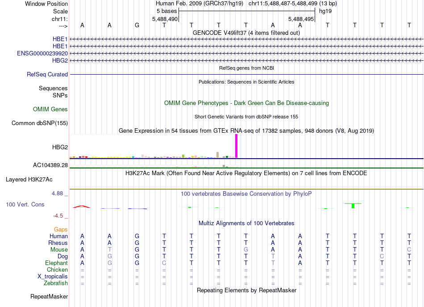The width and height of the screenshot is (424, 307).
Task: Click the RefSeq genes from NCBI title
Action: 246,68
